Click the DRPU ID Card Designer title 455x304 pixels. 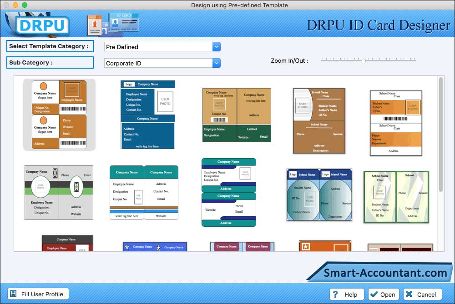pos(379,25)
